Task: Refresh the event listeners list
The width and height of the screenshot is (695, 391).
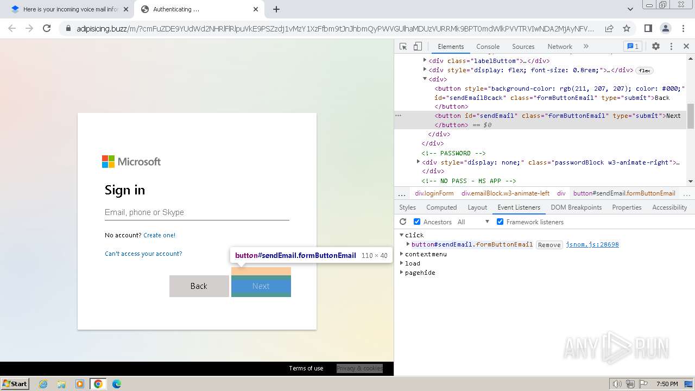Action: (403, 222)
